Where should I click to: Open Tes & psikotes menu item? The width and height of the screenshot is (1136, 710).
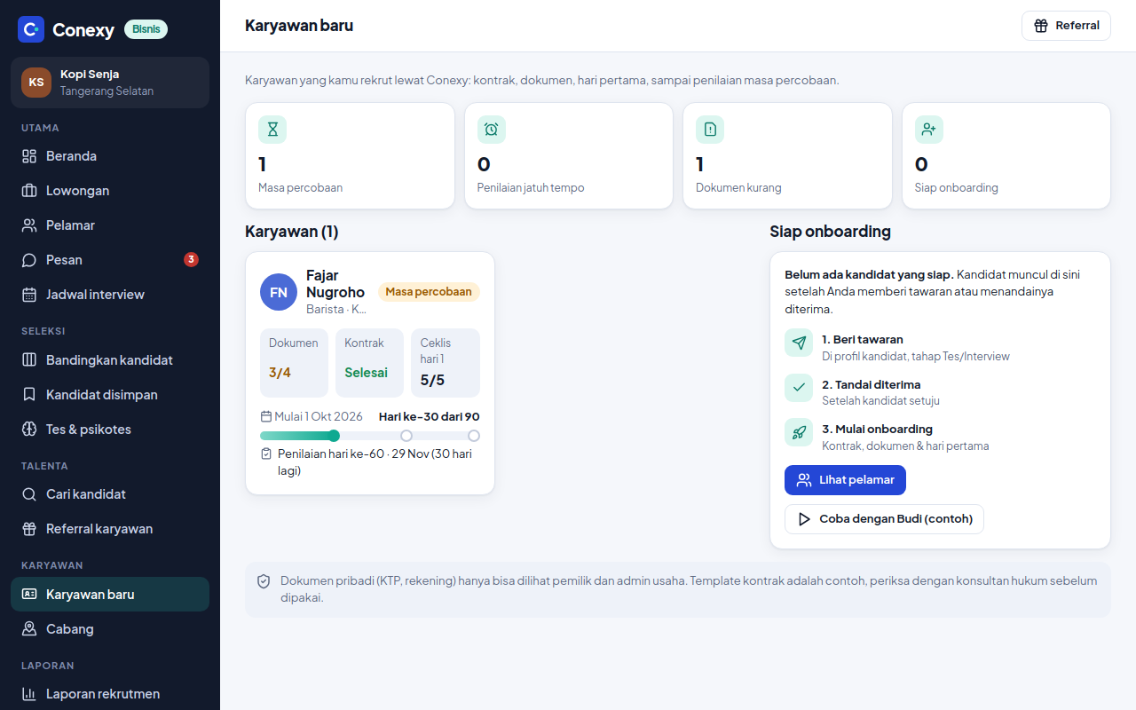[x=110, y=430]
